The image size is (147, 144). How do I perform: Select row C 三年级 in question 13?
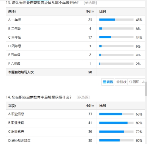pos(75,38)
